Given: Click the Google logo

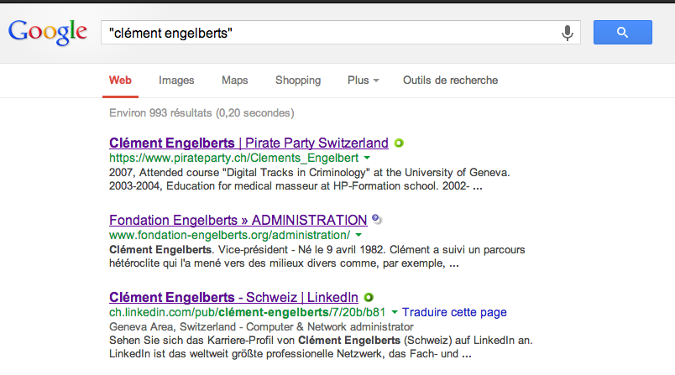Looking at the screenshot, I should pyautogui.click(x=48, y=33).
